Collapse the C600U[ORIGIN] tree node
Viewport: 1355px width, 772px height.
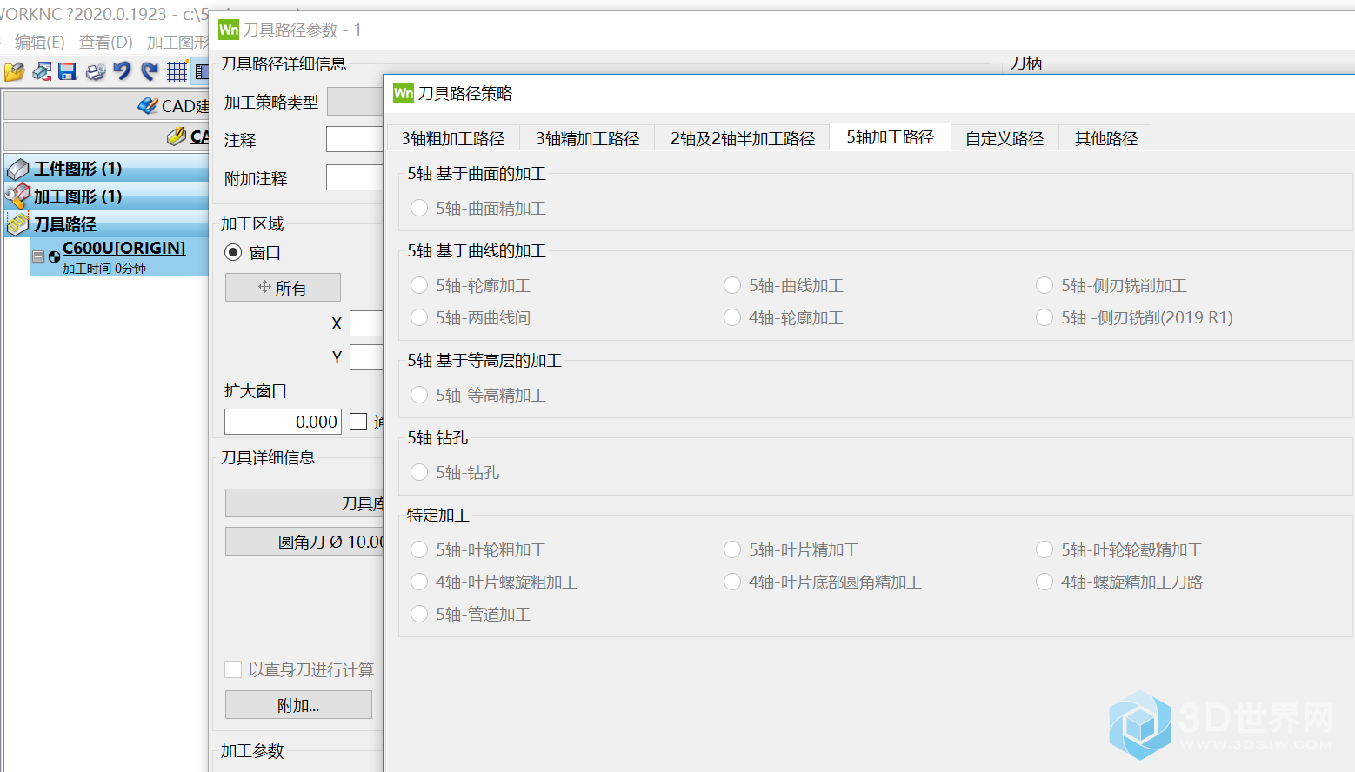coord(38,256)
